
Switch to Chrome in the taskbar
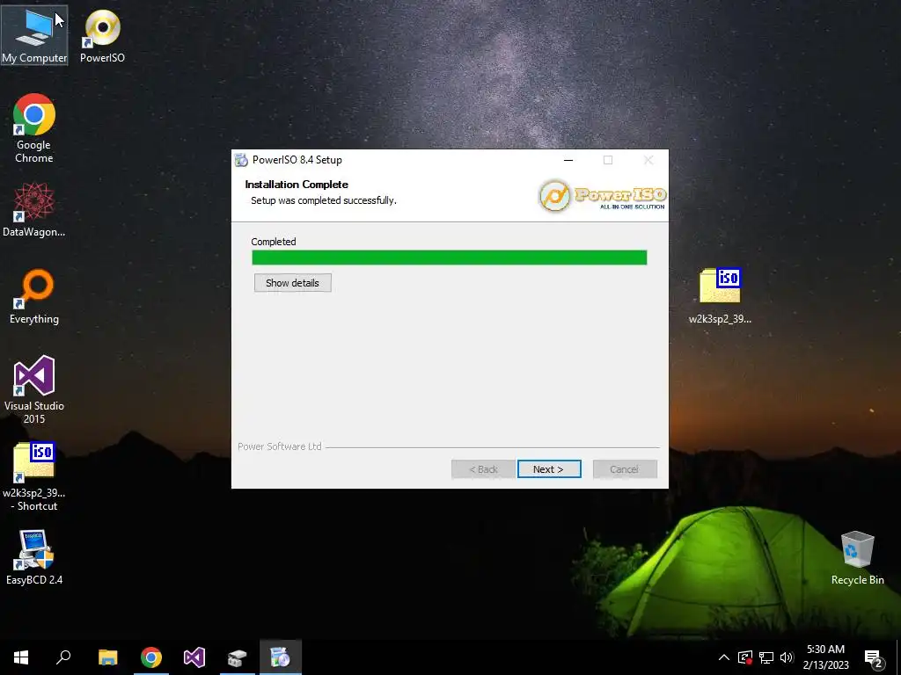pos(151,657)
